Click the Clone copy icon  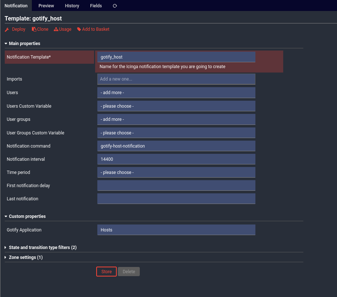pyautogui.click(x=34, y=29)
